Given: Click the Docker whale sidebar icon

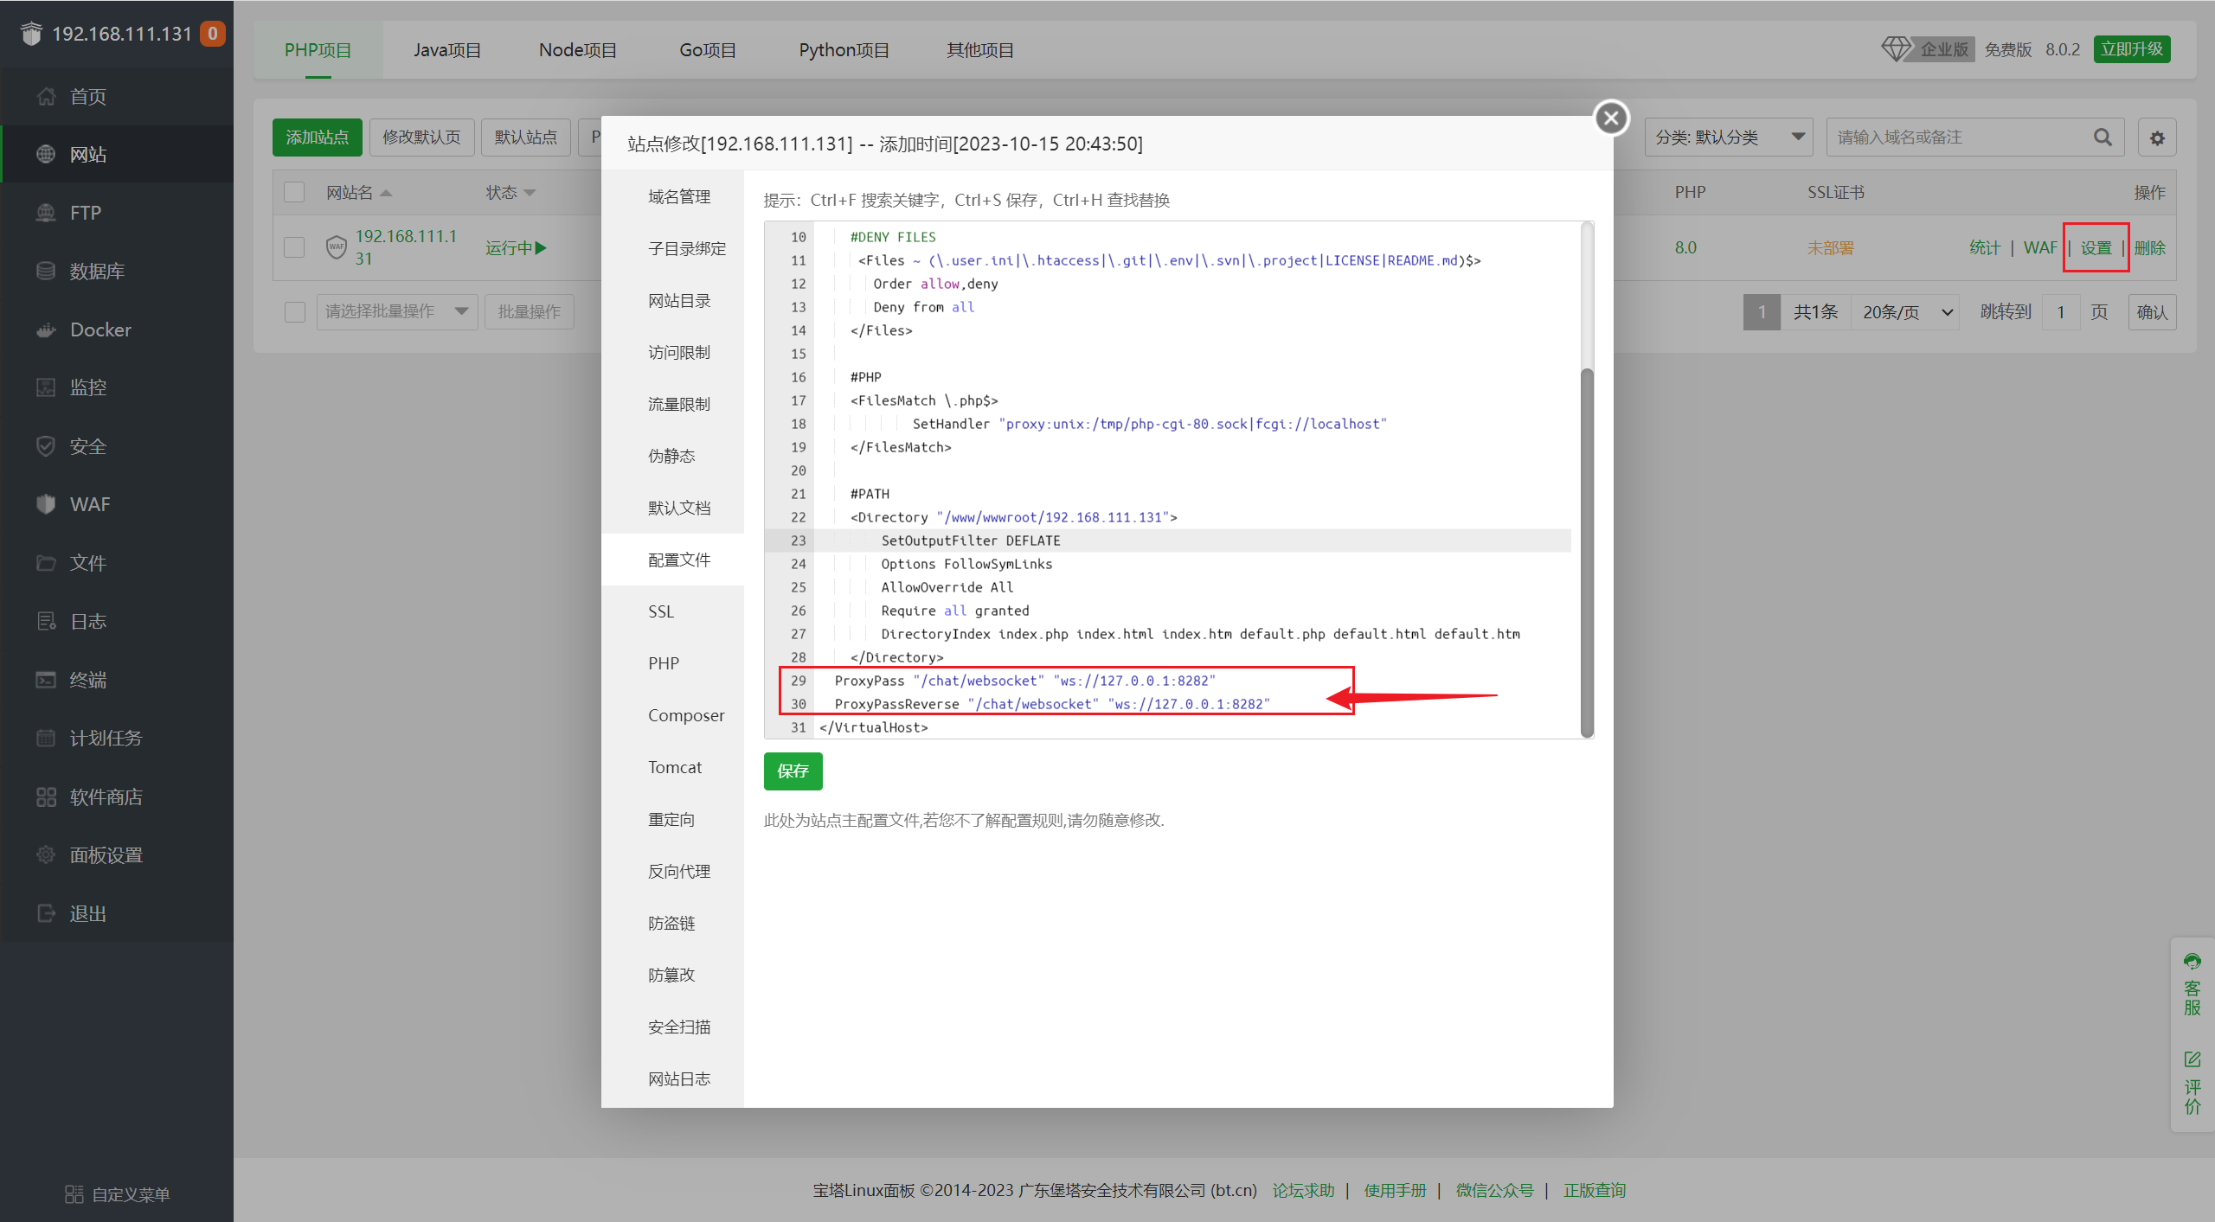Looking at the screenshot, I should click(x=46, y=329).
